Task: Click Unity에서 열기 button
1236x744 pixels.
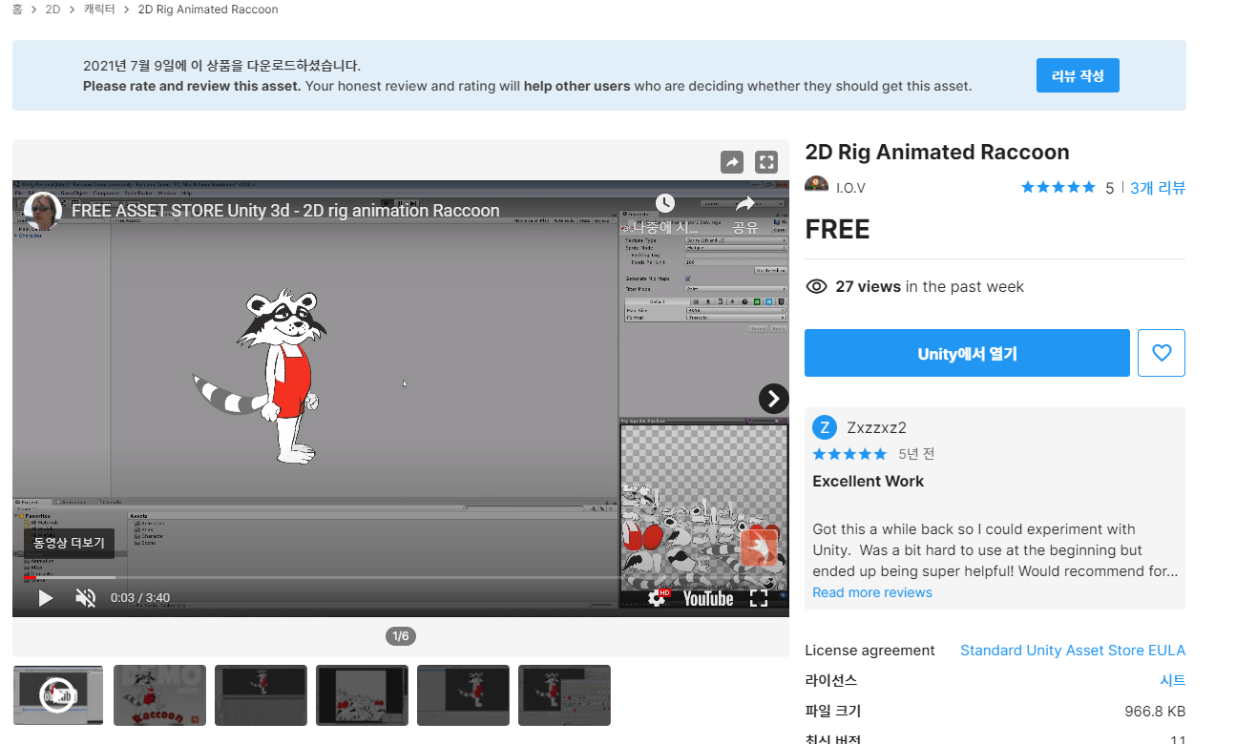Action: point(967,353)
